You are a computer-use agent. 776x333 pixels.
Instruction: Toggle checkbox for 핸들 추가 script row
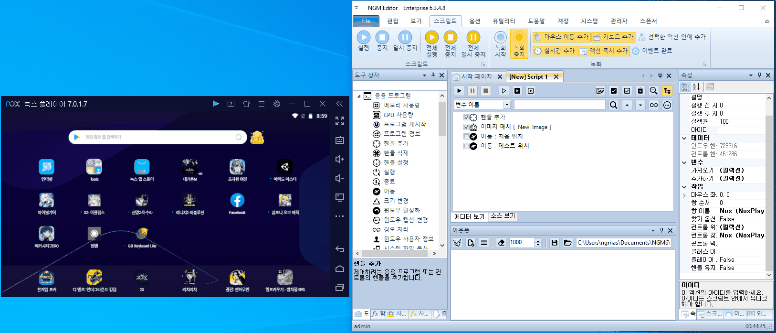coord(467,118)
